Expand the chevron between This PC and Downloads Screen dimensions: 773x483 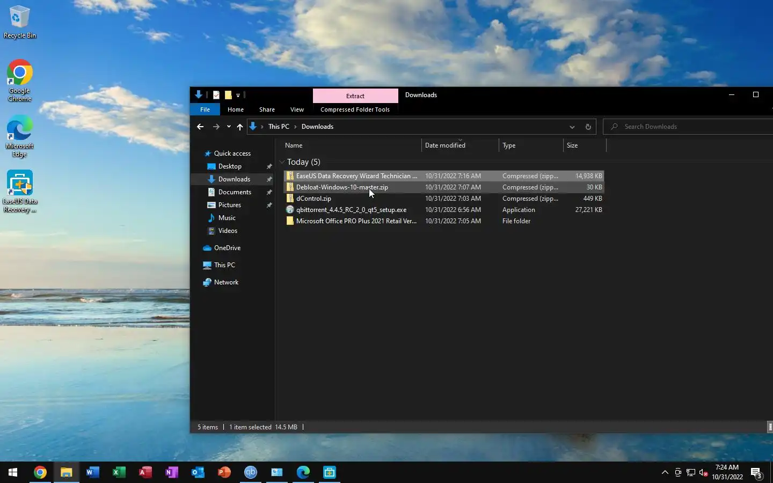point(295,127)
